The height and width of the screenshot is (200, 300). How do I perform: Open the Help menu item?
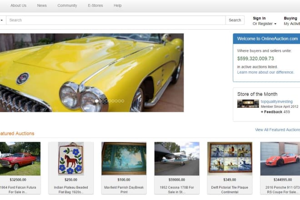(x=117, y=5)
